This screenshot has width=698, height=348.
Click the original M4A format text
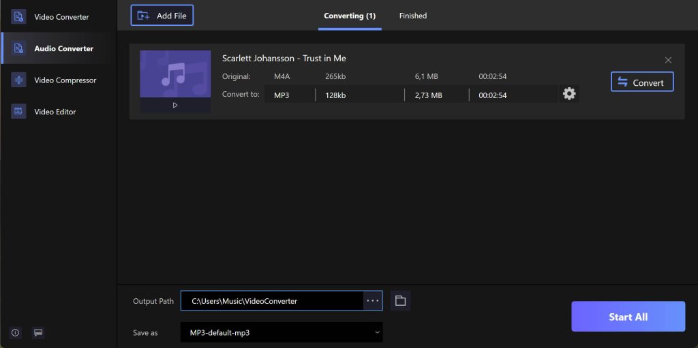(x=282, y=76)
